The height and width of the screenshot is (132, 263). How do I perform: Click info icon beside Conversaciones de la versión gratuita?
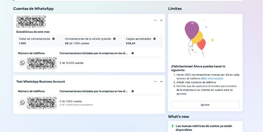tap(114, 39)
